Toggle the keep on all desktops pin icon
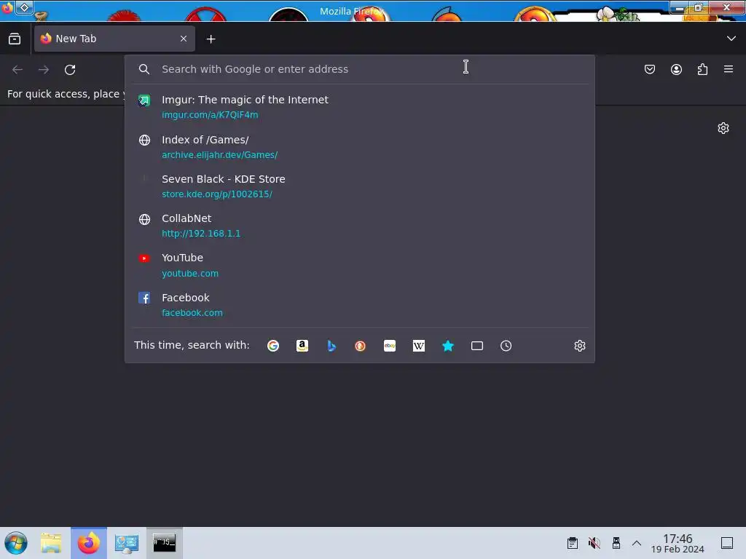The width and height of the screenshot is (746, 559). [x=24, y=7]
